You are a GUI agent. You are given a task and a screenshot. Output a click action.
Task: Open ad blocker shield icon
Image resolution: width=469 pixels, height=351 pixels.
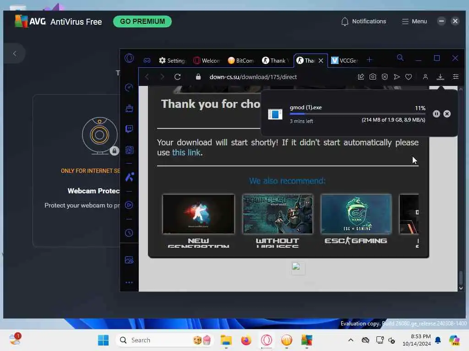click(x=385, y=77)
